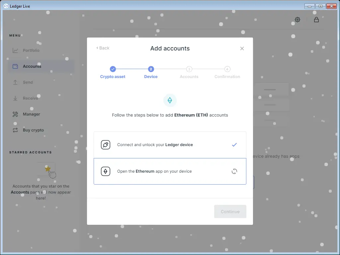Click the loading spinner beside Open Ethereum app
The height and width of the screenshot is (255, 340).
point(234,171)
